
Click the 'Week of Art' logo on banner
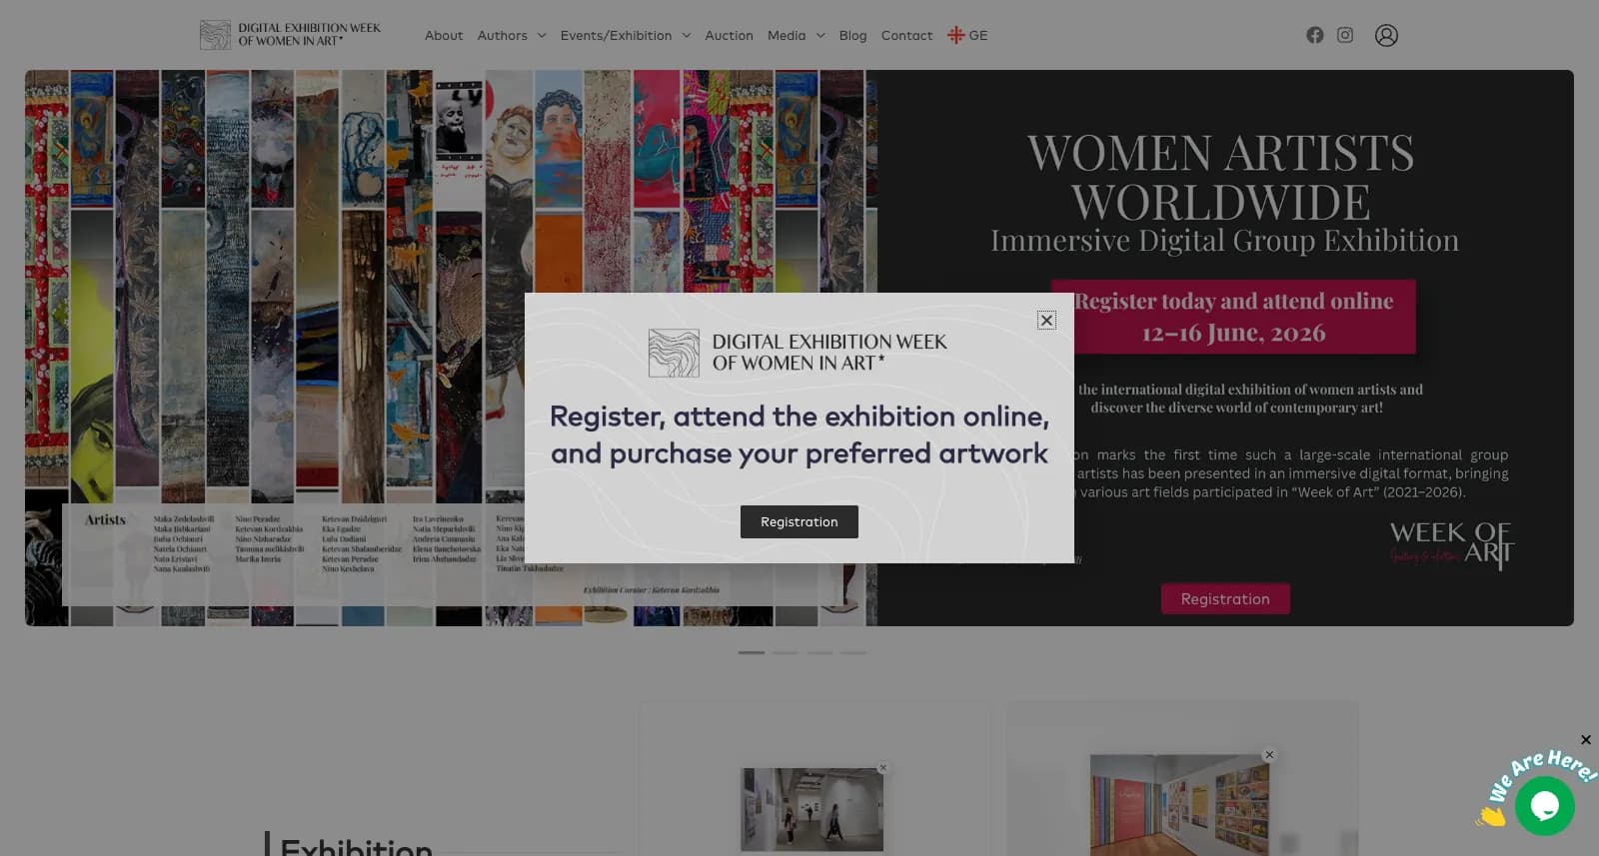tap(1451, 545)
